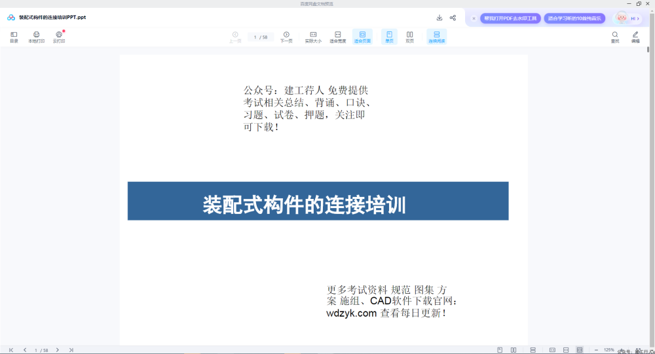This screenshot has width=655, height=354.
Task: Toggle 连续阅读 continuous reading mode
Action: pyautogui.click(x=436, y=37)
